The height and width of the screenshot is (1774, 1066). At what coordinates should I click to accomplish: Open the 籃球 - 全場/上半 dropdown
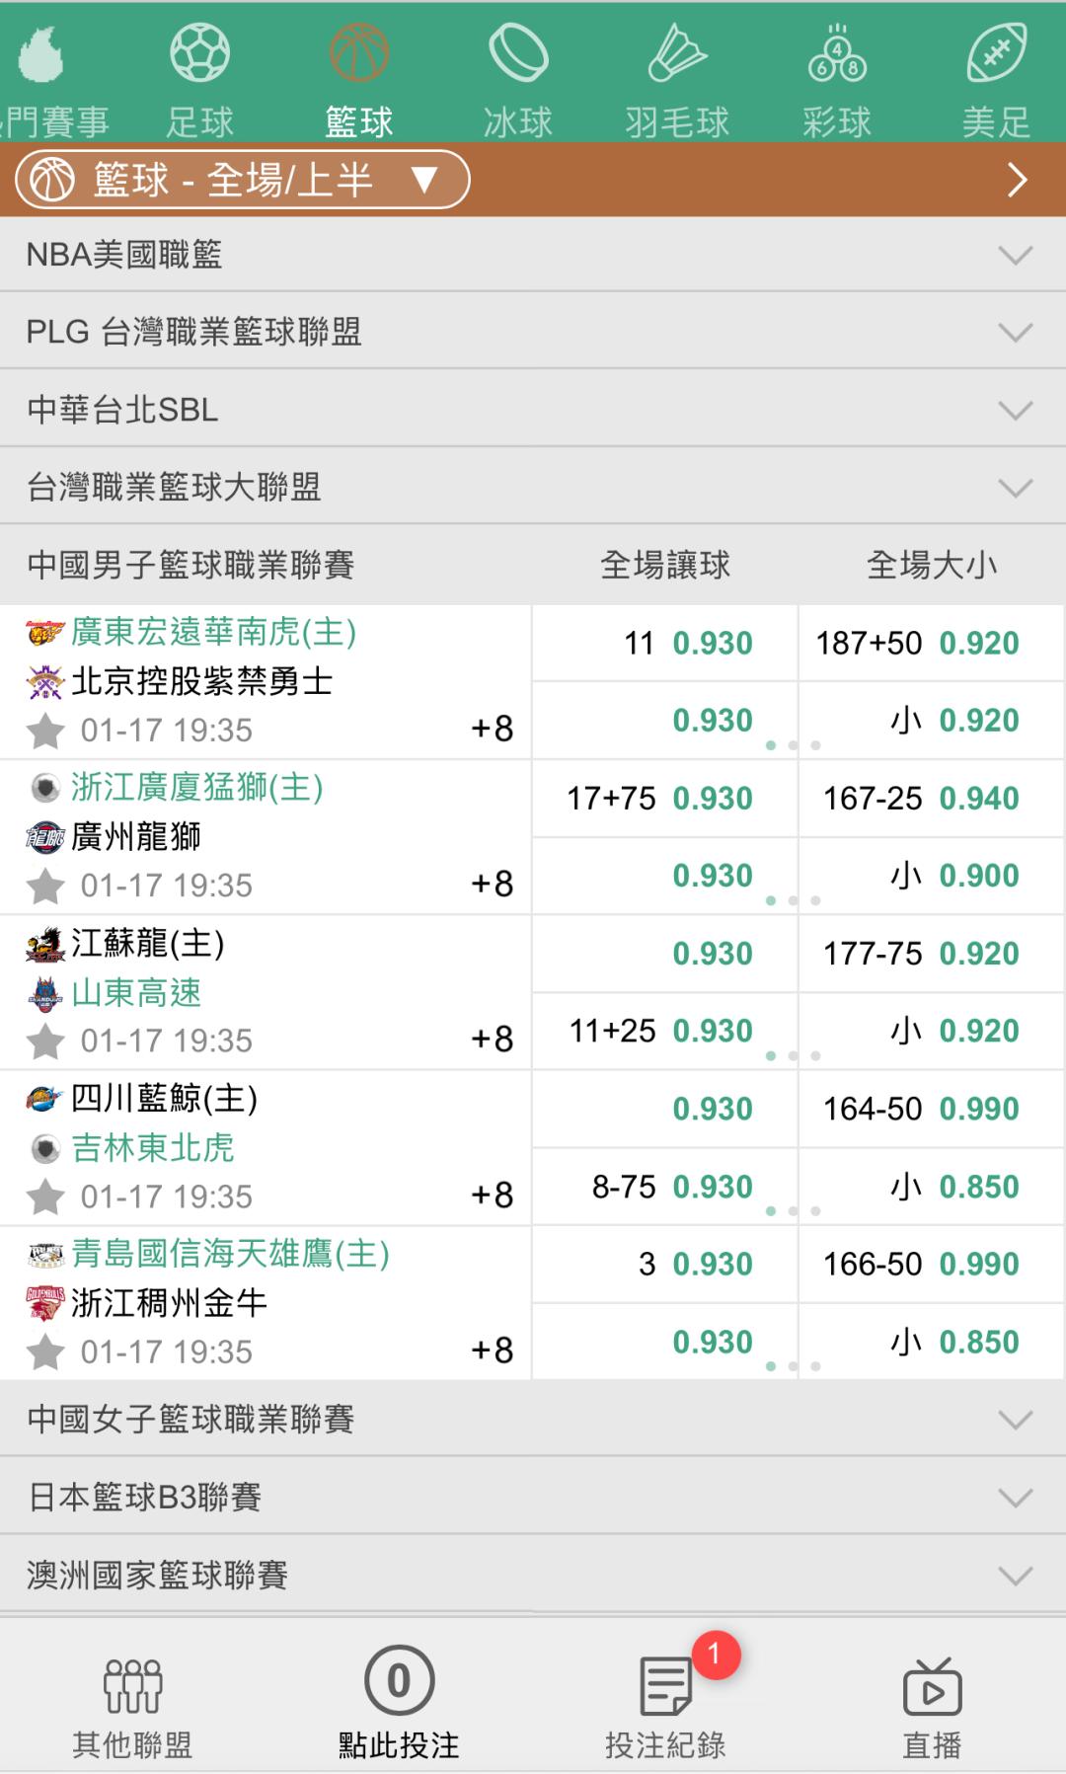[242, 180]
